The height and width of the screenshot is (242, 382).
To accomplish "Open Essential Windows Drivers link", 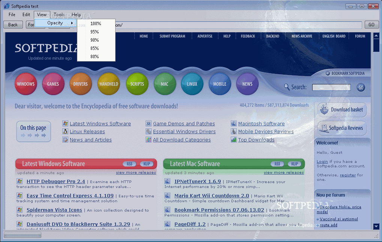I will [x=184, y=131].
